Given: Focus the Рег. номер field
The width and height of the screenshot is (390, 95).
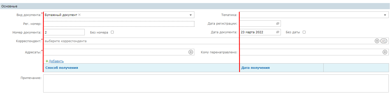Looking at the screenshot, I should (119, 24).
